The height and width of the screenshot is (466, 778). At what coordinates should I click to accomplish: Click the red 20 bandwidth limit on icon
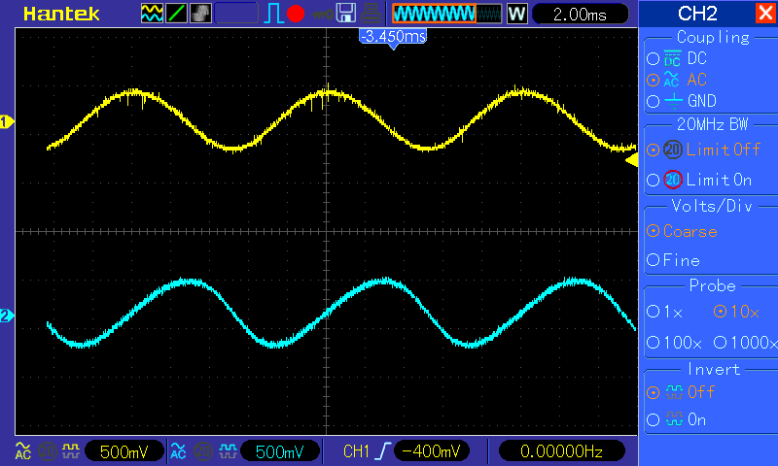(x=673, y=180)
